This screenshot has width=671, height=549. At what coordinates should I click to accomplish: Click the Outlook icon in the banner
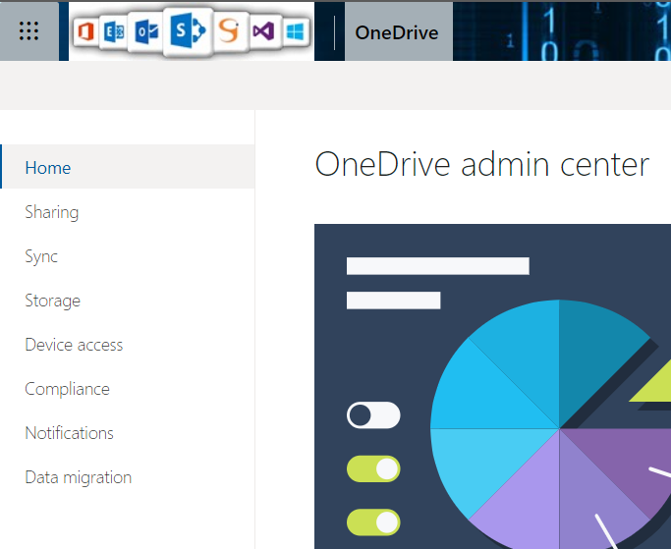[146, 32]
